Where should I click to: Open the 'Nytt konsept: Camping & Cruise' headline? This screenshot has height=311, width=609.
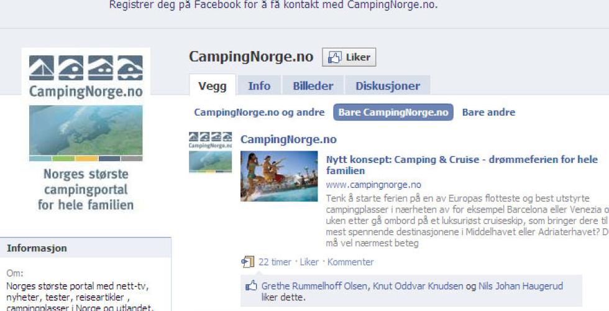point(462,165)
